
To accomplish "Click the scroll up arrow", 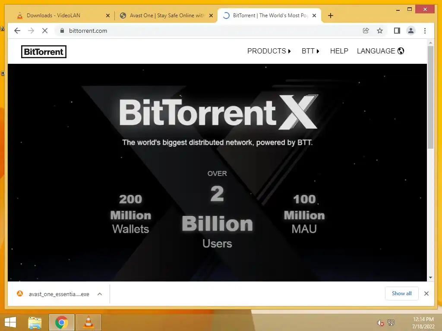I will (430, 43).
